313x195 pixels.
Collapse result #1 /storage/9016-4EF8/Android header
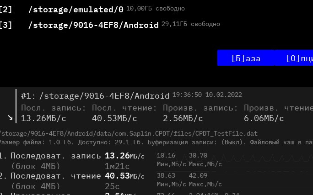pos(95,96)
